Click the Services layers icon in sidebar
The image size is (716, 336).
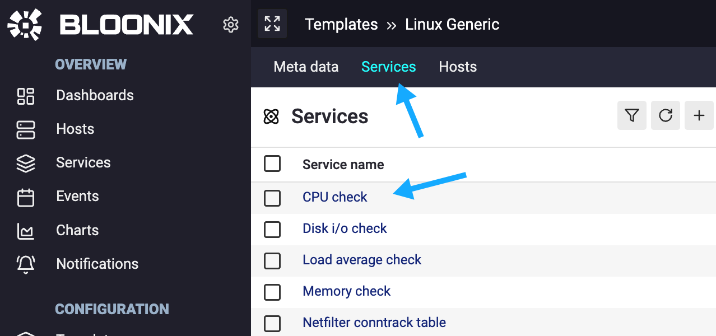pos(26,163)
